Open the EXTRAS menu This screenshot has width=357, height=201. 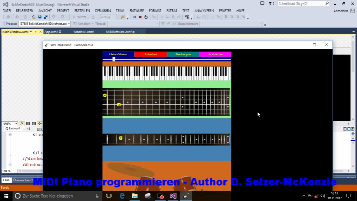coord(172,11)
